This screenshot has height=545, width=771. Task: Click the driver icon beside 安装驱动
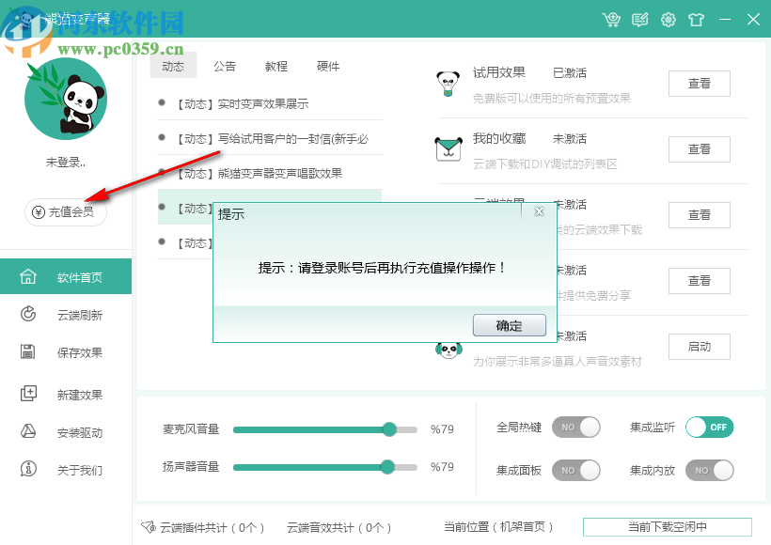tap(28, 432)
